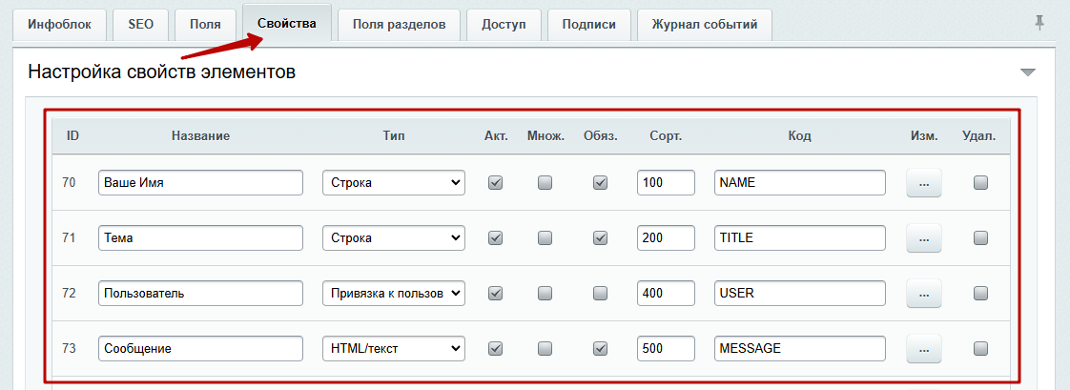This screenshot has height=390, width=1070.
Task: Switch to the Инфоблок tab
Action: pyautogui.click(x=59, y=25)
